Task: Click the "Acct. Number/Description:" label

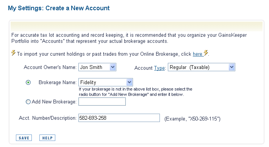Action: coord(47,118)
